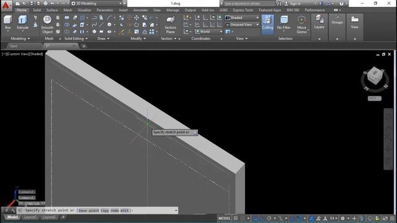
Task: Toggle grid display in status bar
Action: 236,218
